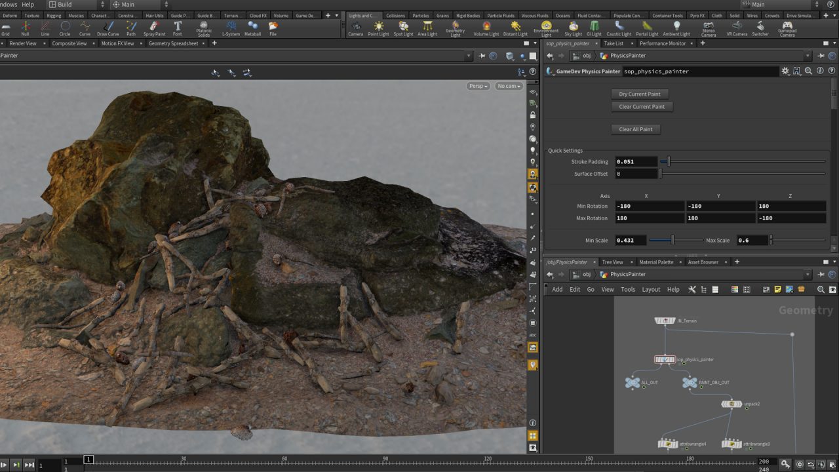Click the sticky note icon in network toolbar
The image size is (839, 472).
point(777,289)
